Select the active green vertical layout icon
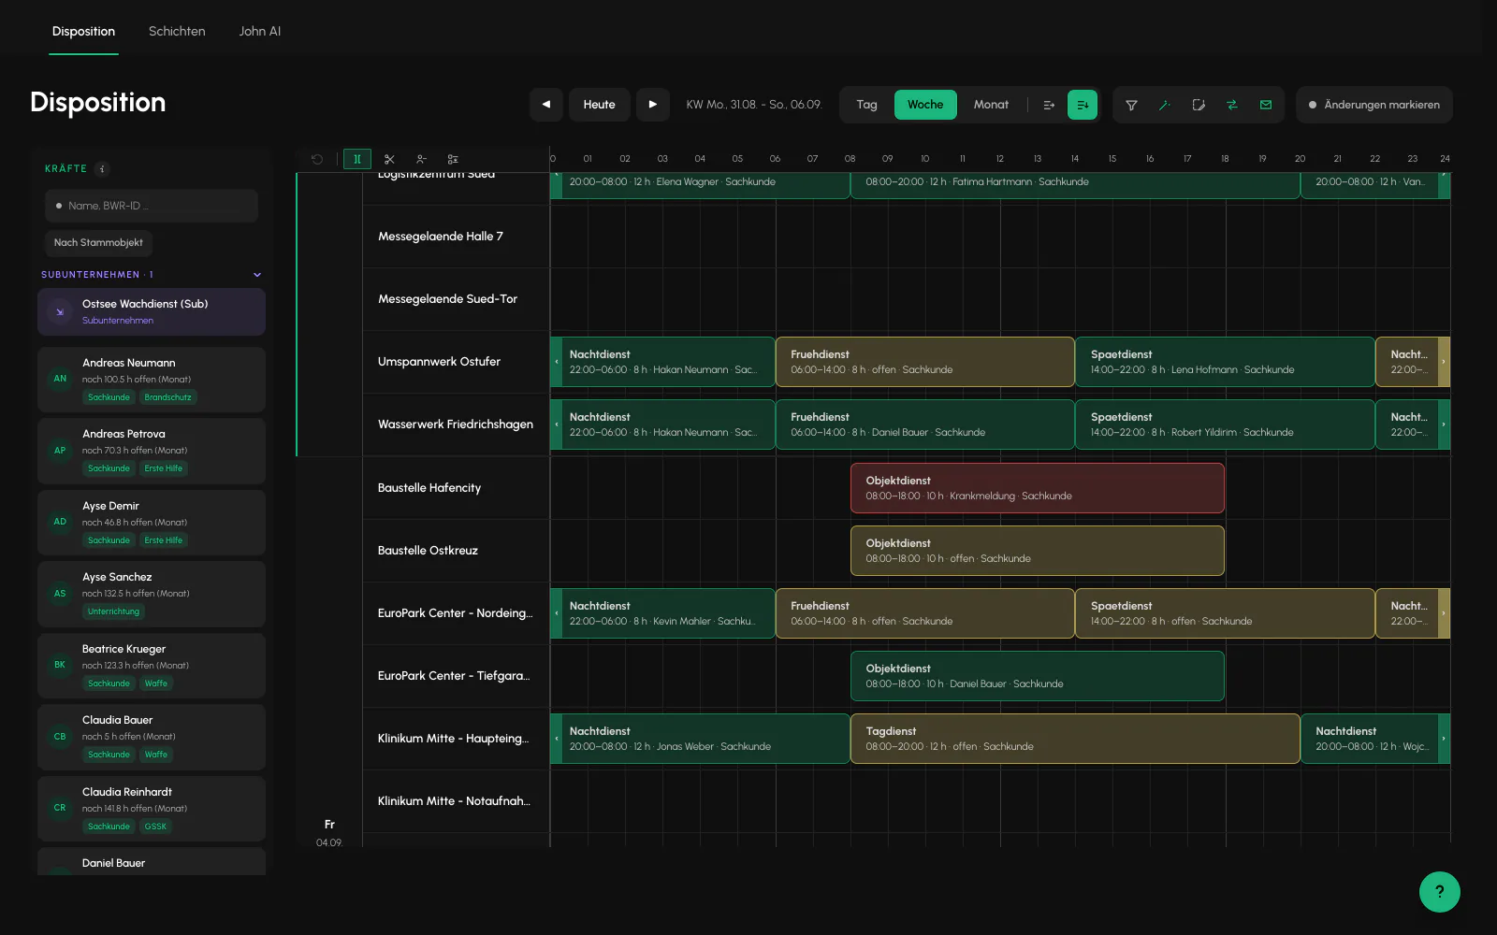Screen dimensions: 1497x935 coord(1083,105)
